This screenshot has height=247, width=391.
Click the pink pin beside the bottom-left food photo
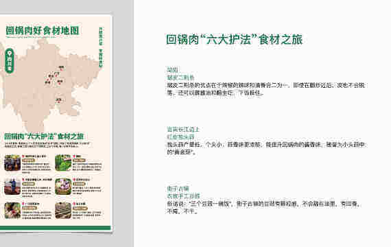pyautogui.click(x=23, y=204)
